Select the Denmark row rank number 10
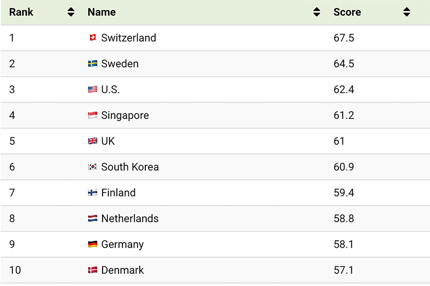The image size is (430, 286). pyautogui.click(x=15, y=270)
